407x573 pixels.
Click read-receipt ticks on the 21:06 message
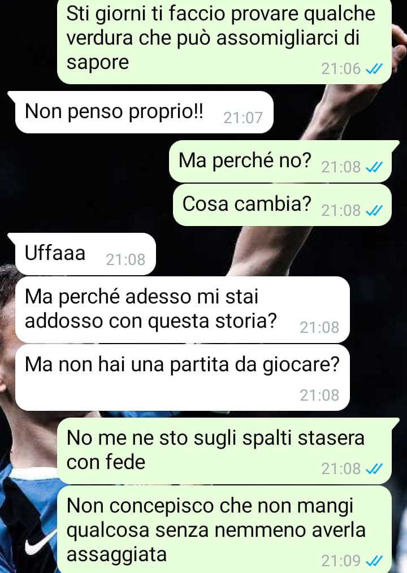(374, 69)
